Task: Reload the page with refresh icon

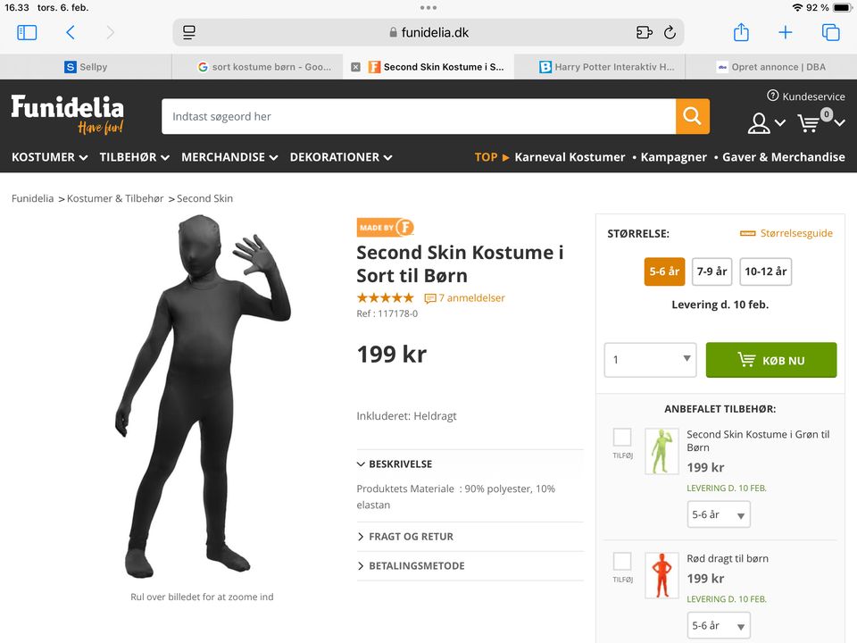Action: click(x=670, y=32)
